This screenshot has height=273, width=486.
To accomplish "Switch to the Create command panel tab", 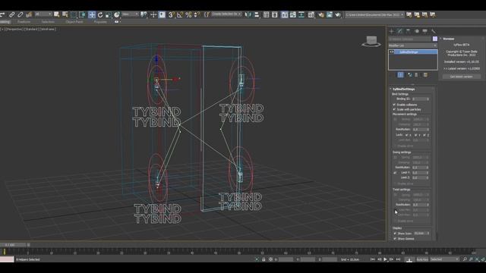I will (x=391, y=31).
